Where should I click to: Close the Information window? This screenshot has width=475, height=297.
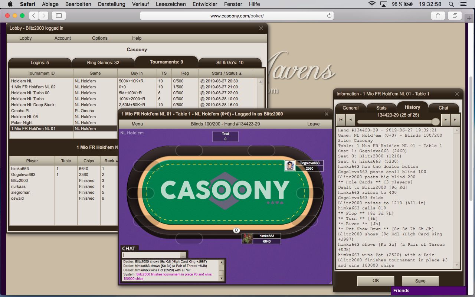pyautogui.click(x=457, y=94)
